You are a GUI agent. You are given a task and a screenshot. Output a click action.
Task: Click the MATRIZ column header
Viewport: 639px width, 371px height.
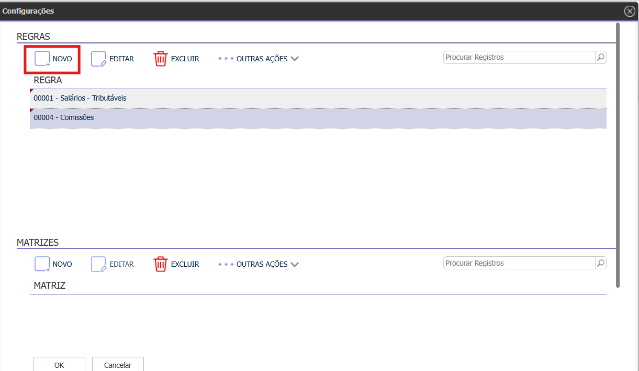tap(50, 286)
